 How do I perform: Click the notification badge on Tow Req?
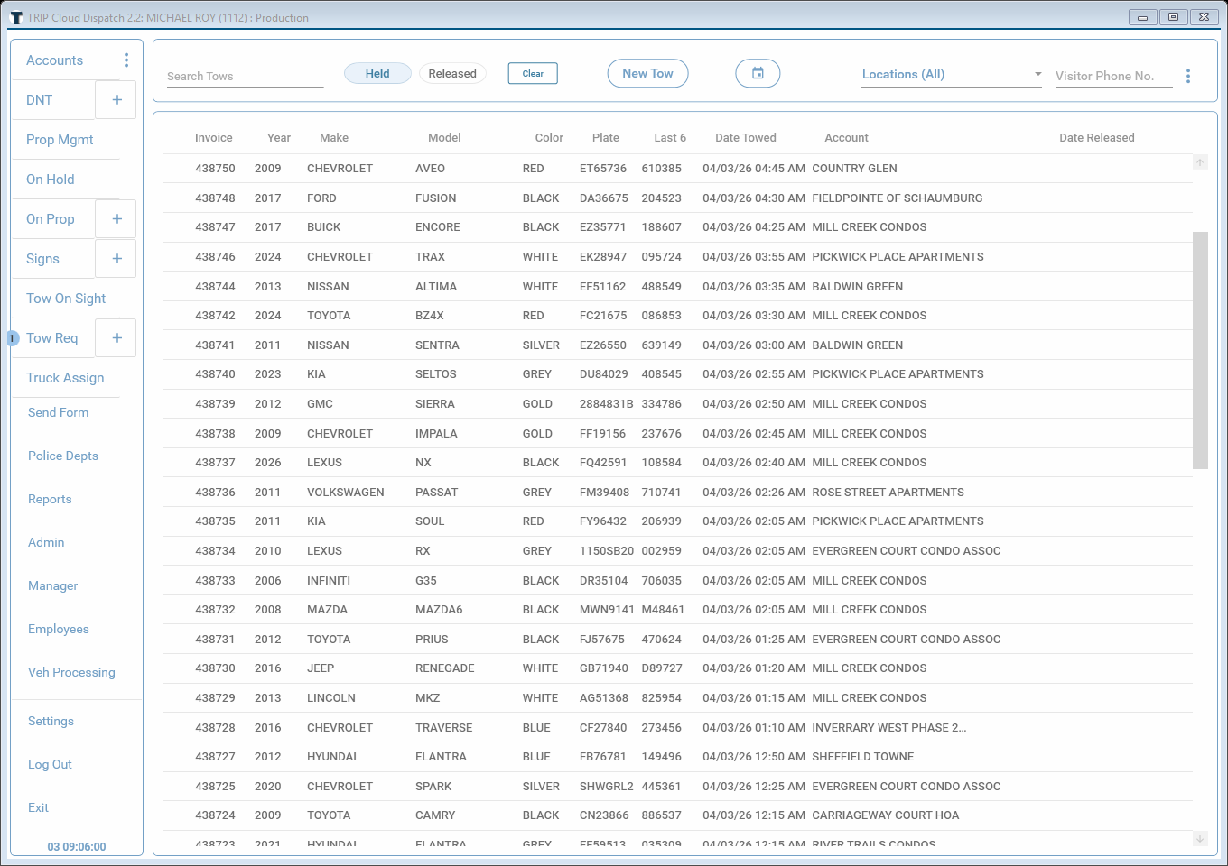[12, 337]
